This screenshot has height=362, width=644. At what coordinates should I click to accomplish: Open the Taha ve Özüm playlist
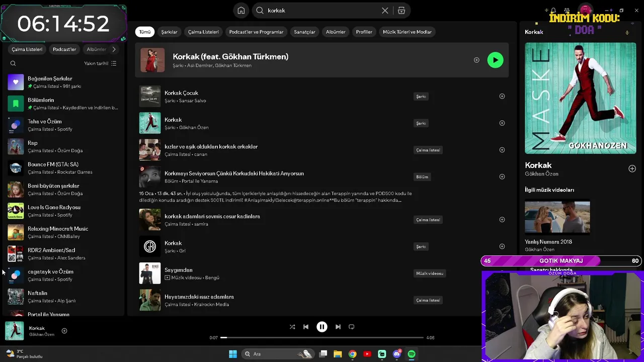[x=63, y=125]
